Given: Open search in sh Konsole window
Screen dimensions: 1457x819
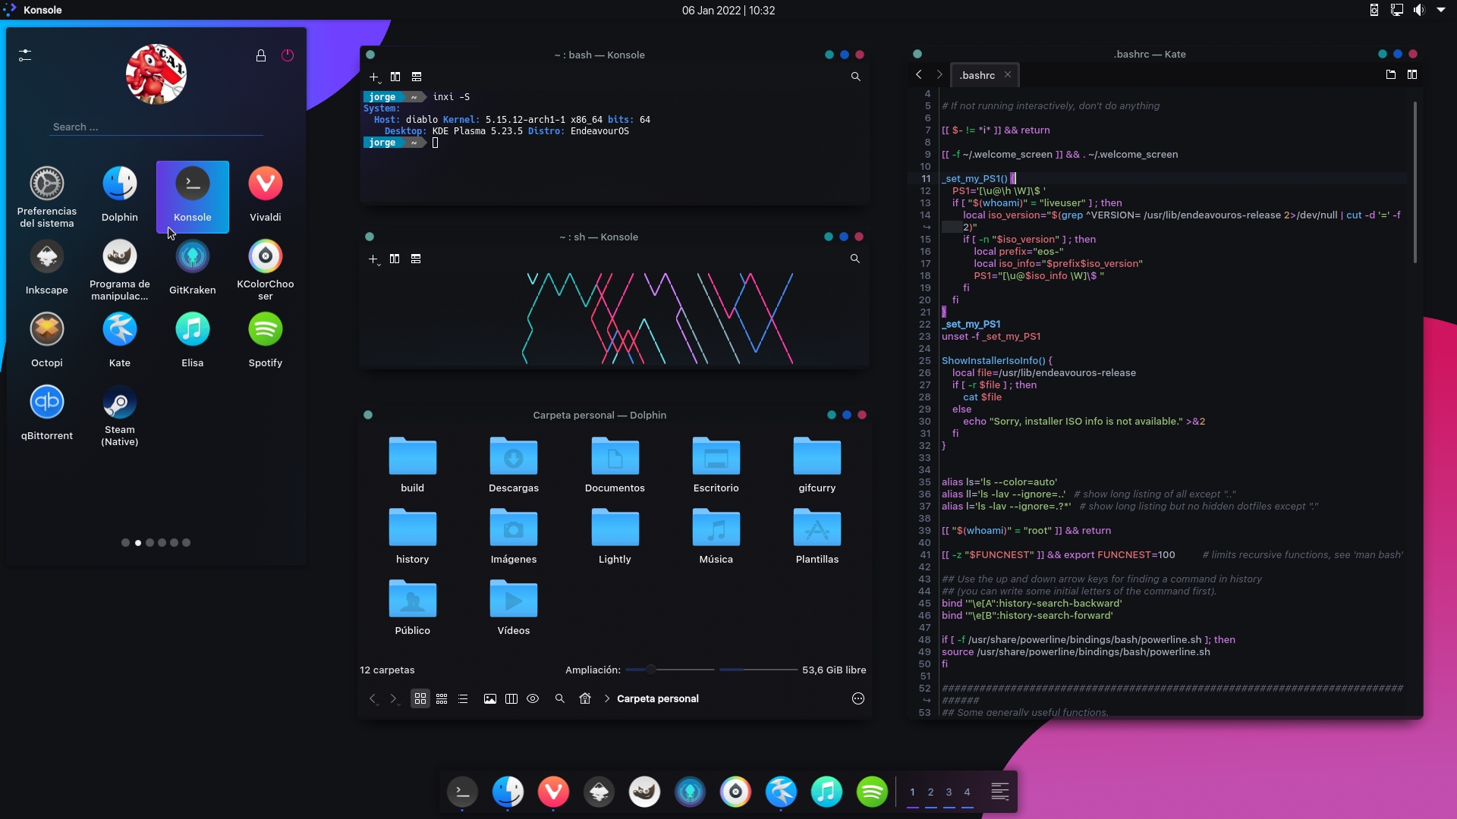Looking at the screenshot, I should click(855, 259).
